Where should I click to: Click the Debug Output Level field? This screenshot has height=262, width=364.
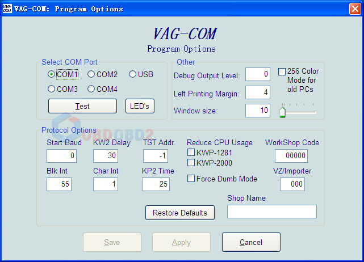click(x=257, y=74)
